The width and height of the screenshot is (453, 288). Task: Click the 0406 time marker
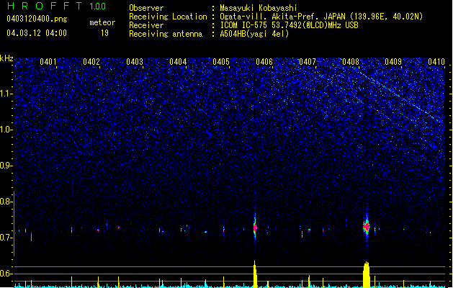[x=264, y=62]
